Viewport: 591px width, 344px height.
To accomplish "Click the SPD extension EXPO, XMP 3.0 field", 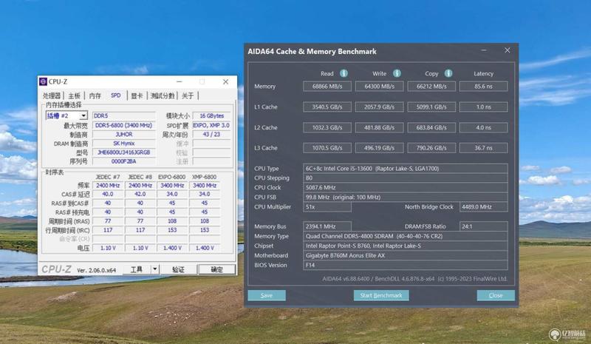I will coord(212,125).
